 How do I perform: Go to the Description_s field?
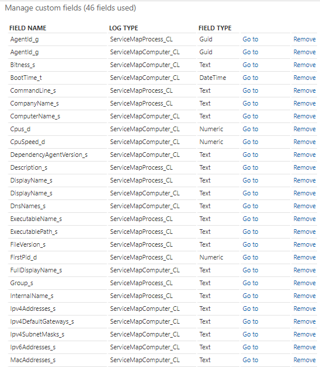[251, 167]
